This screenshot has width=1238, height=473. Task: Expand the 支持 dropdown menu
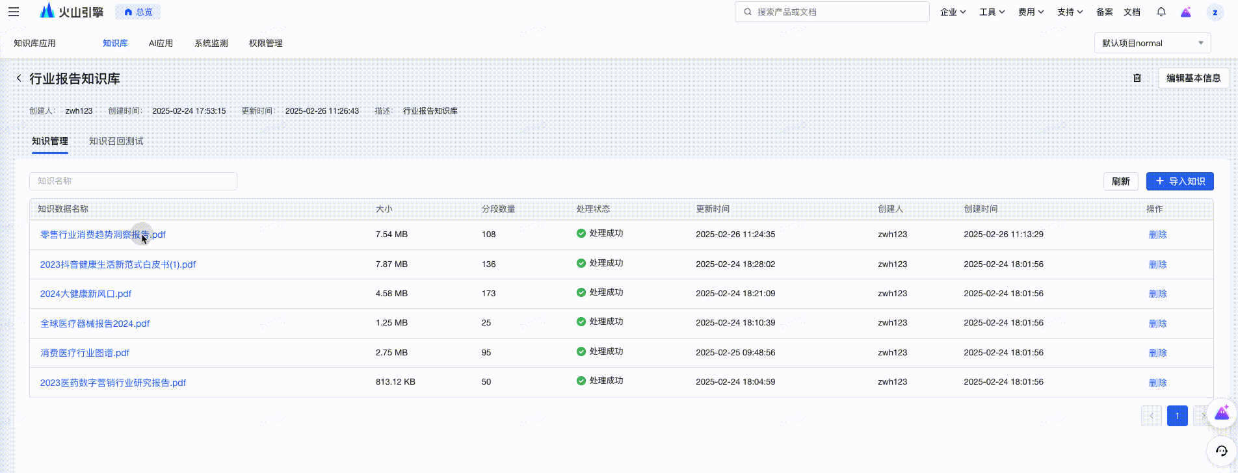1070,12
